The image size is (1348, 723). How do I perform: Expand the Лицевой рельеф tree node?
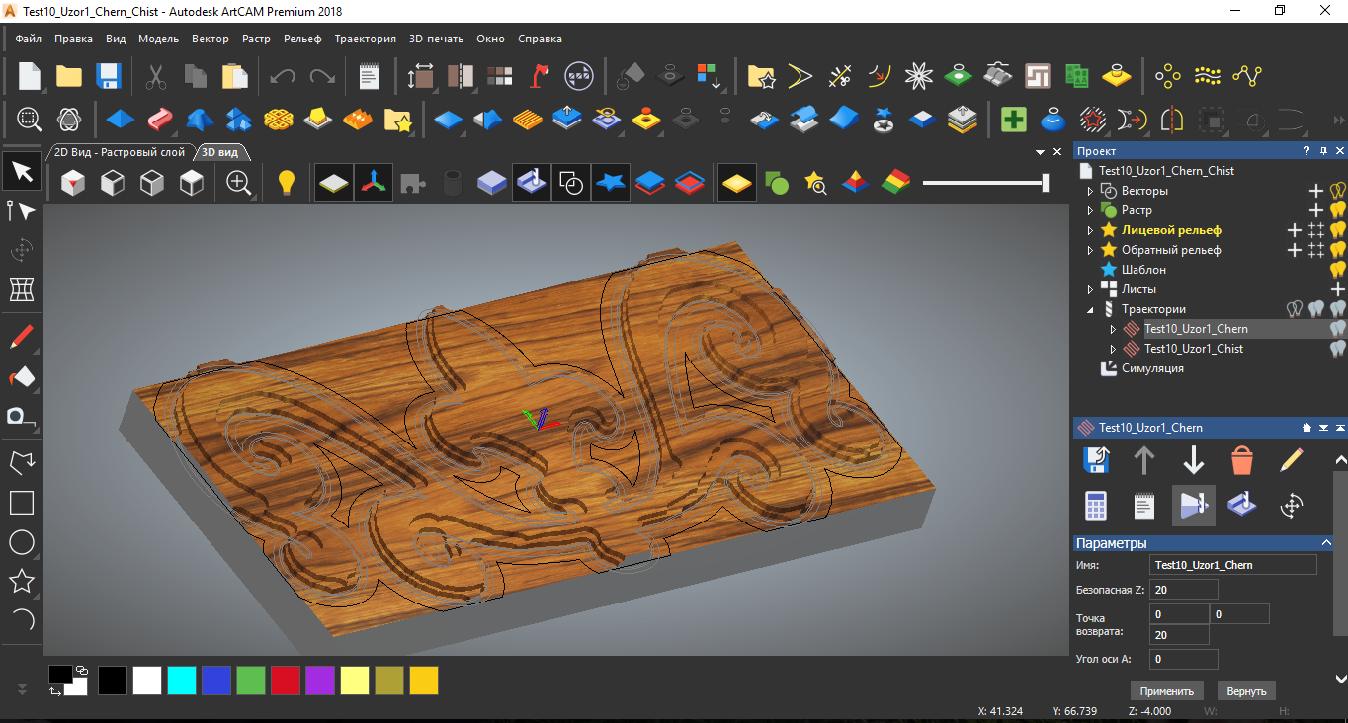pos(1090,230)
